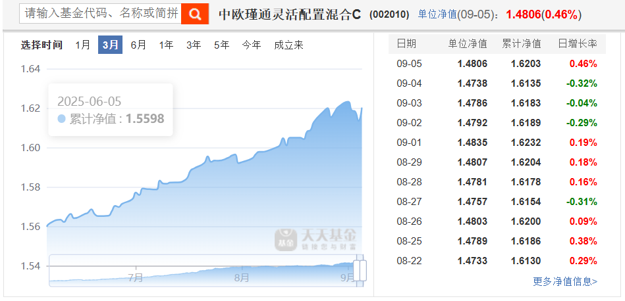Click the 8月 marker on timeline

pos(242,277)
